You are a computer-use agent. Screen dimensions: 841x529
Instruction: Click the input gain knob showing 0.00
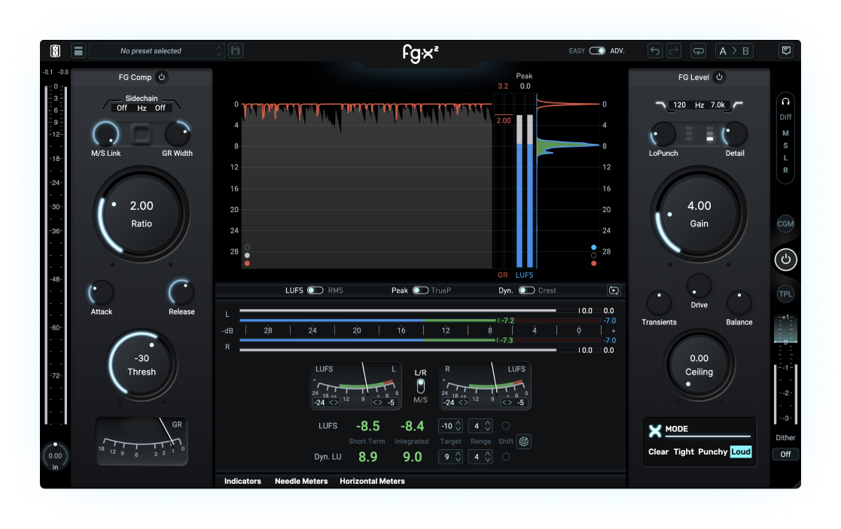(x=55, y=455)
